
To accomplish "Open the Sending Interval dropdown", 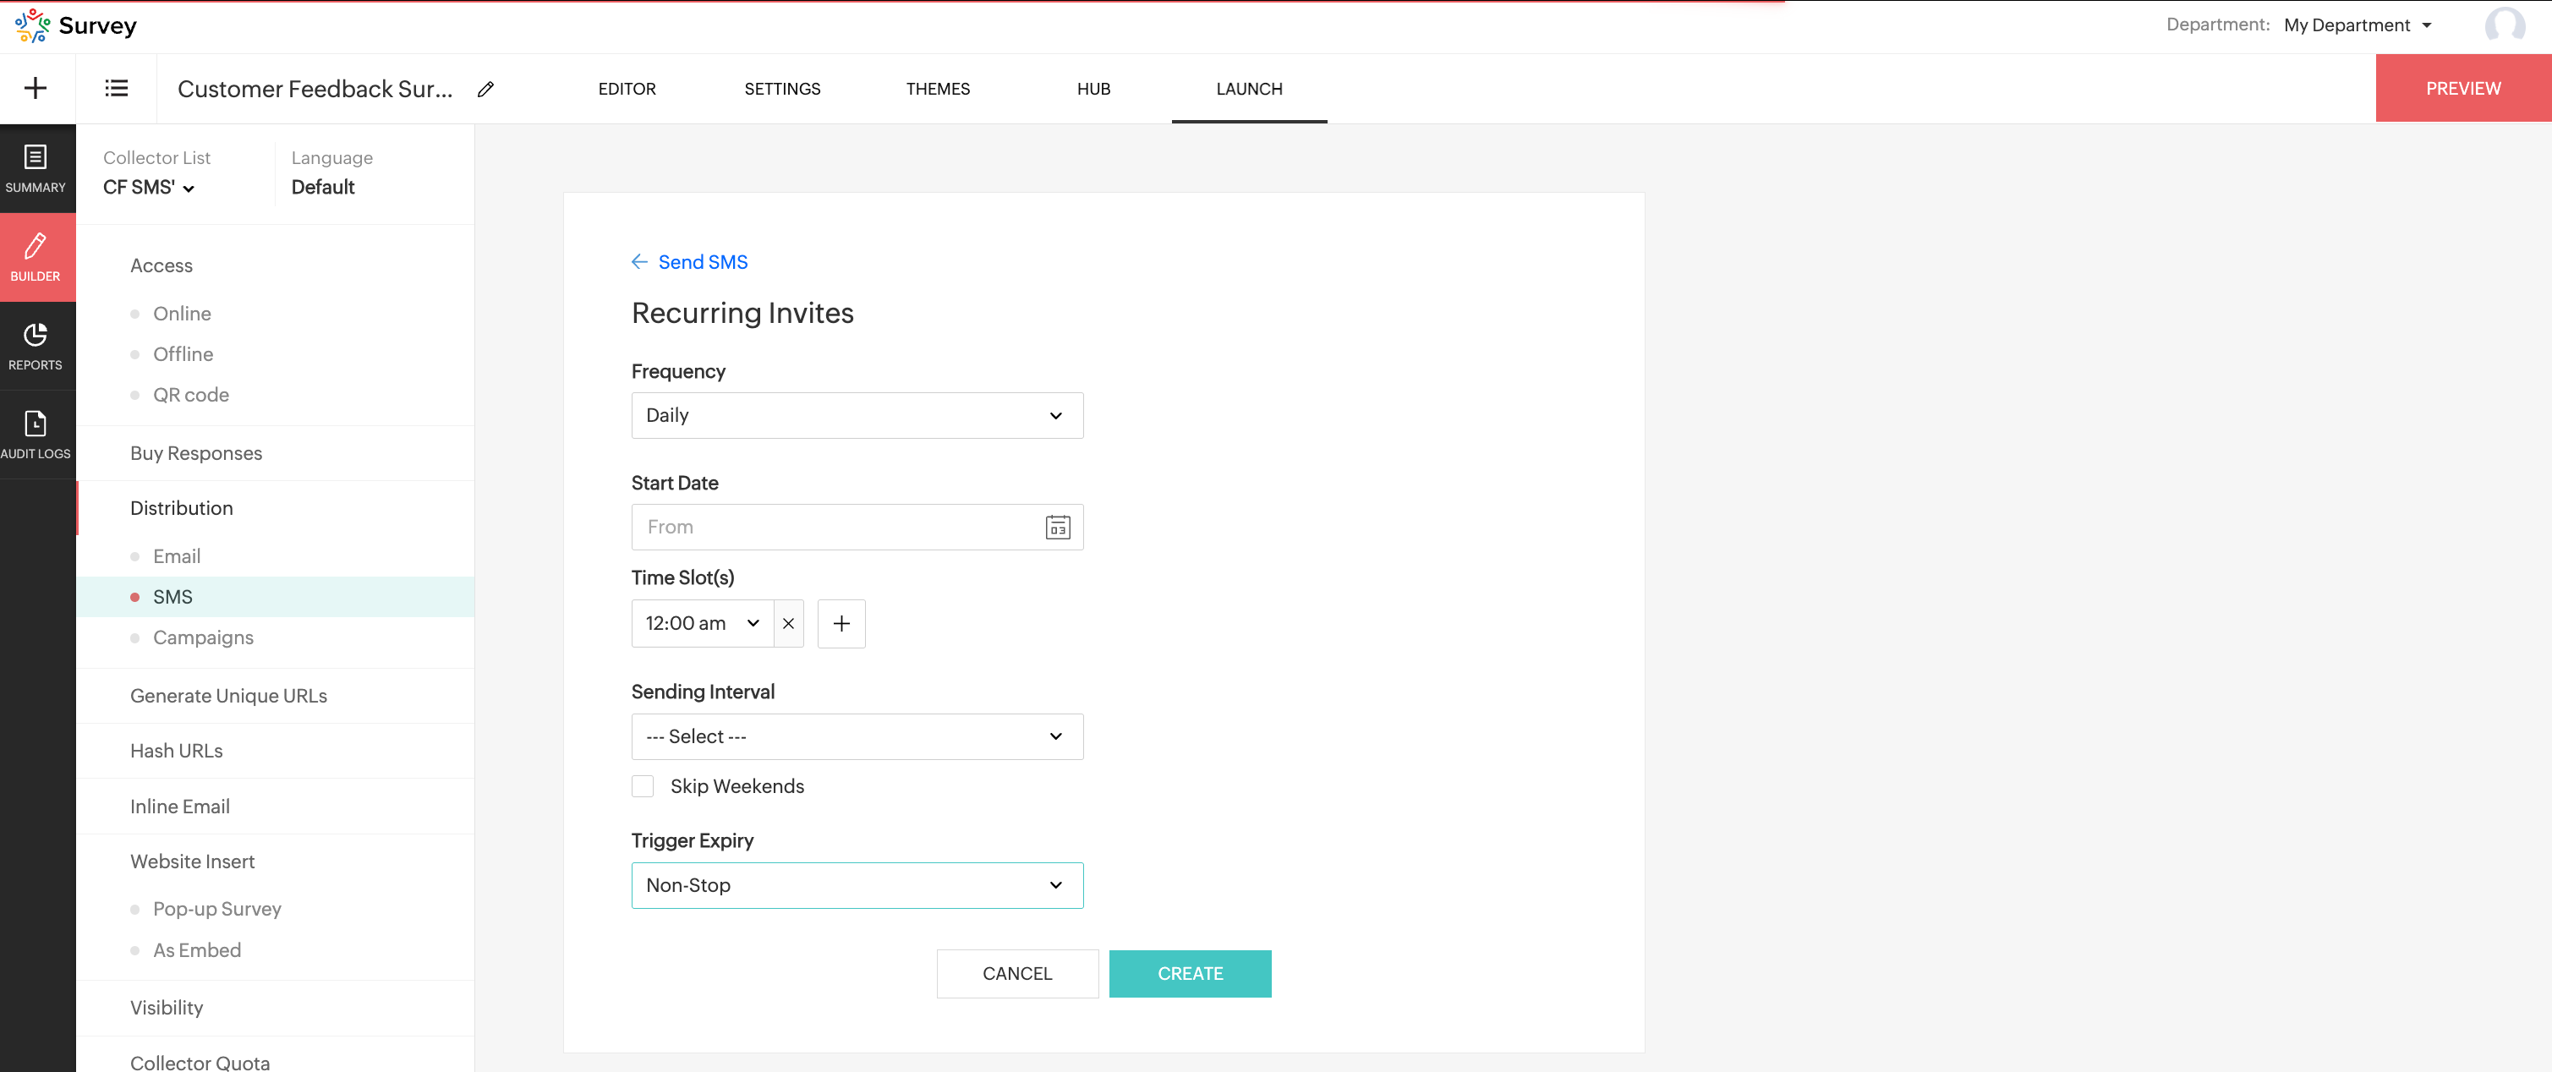I will click(857, 736).
